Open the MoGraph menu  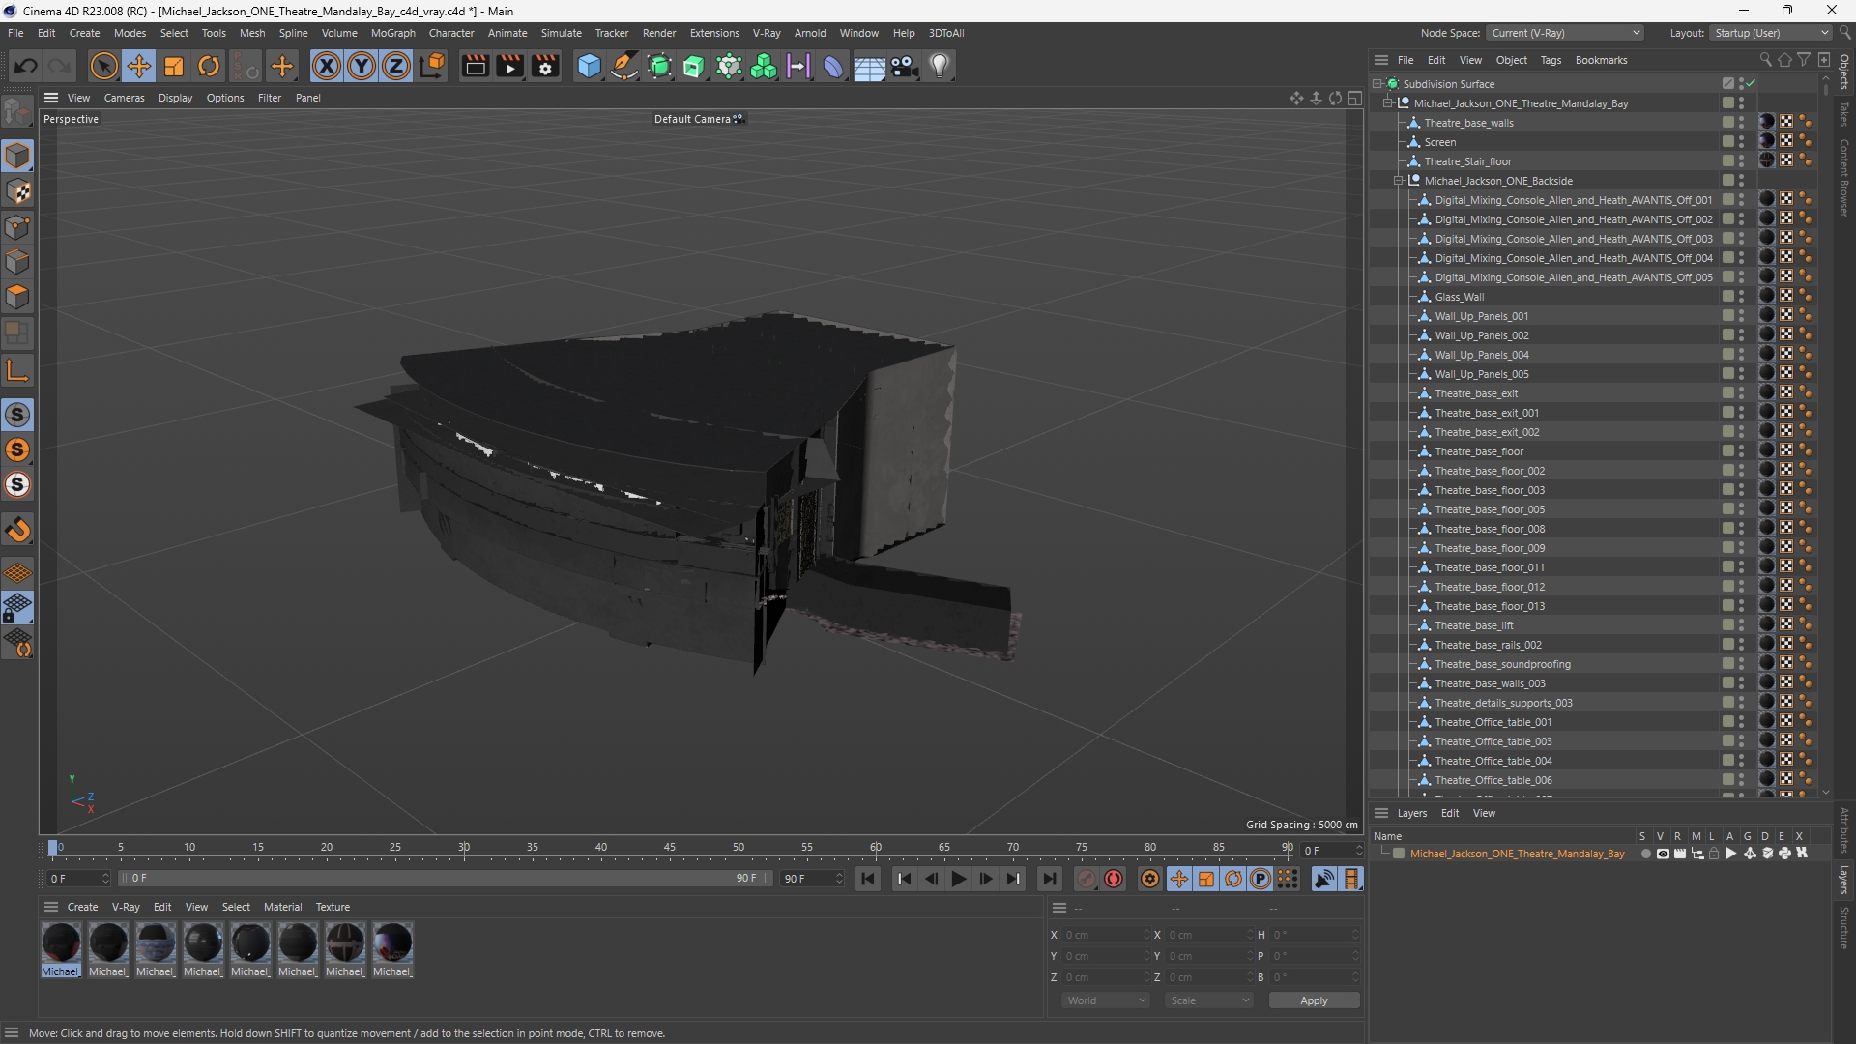click(392, 33)
